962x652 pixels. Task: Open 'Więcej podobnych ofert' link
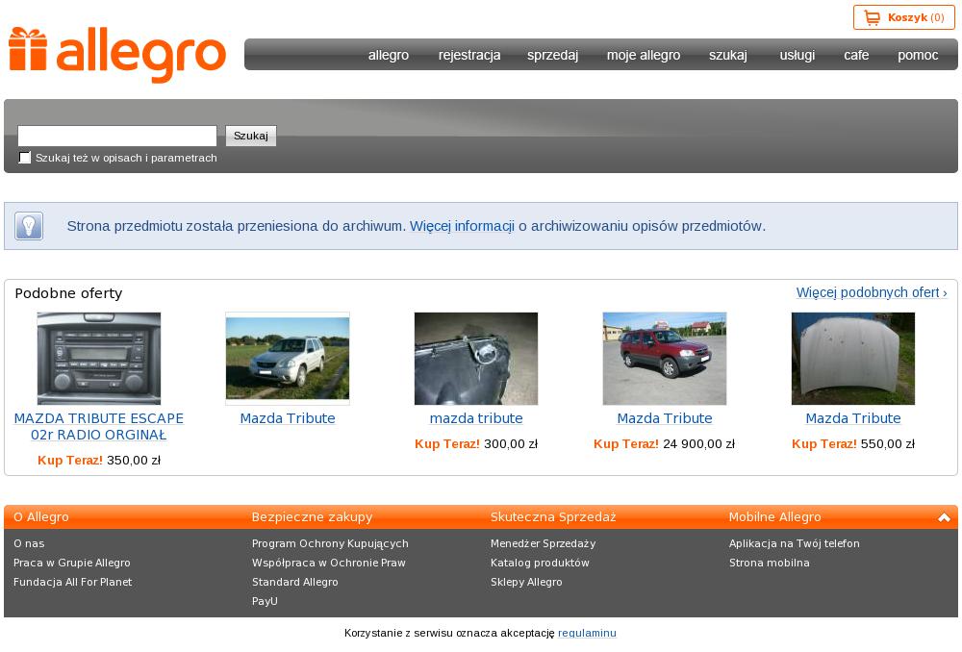pos(872,292)
